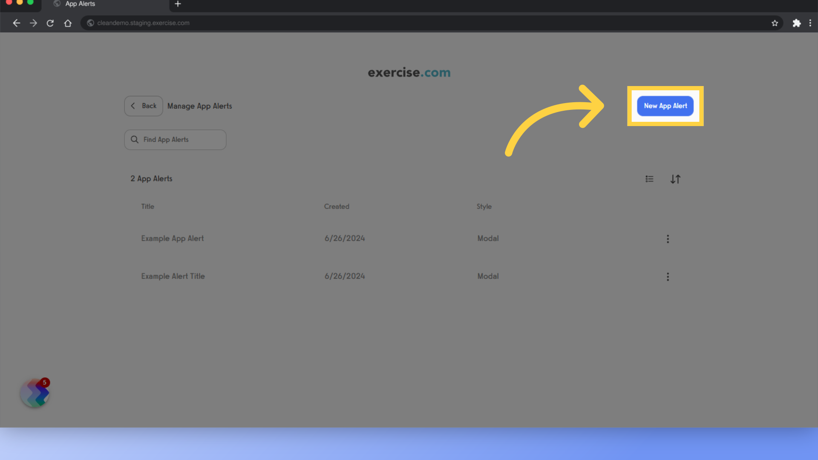Click the Title column header to sort
The height and width of the screenshot is (460, 818).
coord(147,206)
